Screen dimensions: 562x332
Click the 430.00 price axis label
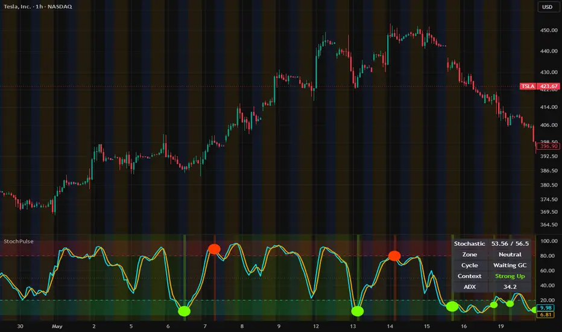click(x=549, y=72)
